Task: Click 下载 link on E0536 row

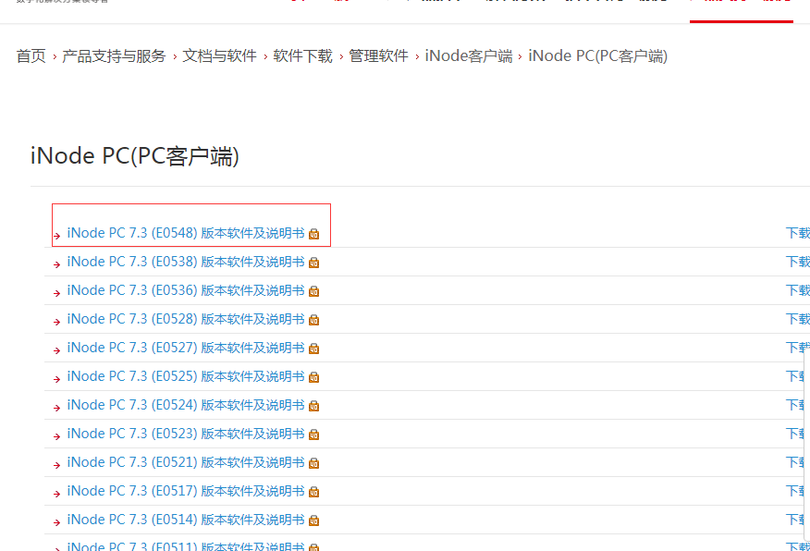Action: [798, 290]
